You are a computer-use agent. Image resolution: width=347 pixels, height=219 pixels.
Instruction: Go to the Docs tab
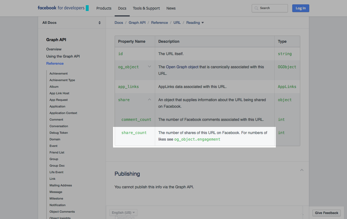(122, 8)
